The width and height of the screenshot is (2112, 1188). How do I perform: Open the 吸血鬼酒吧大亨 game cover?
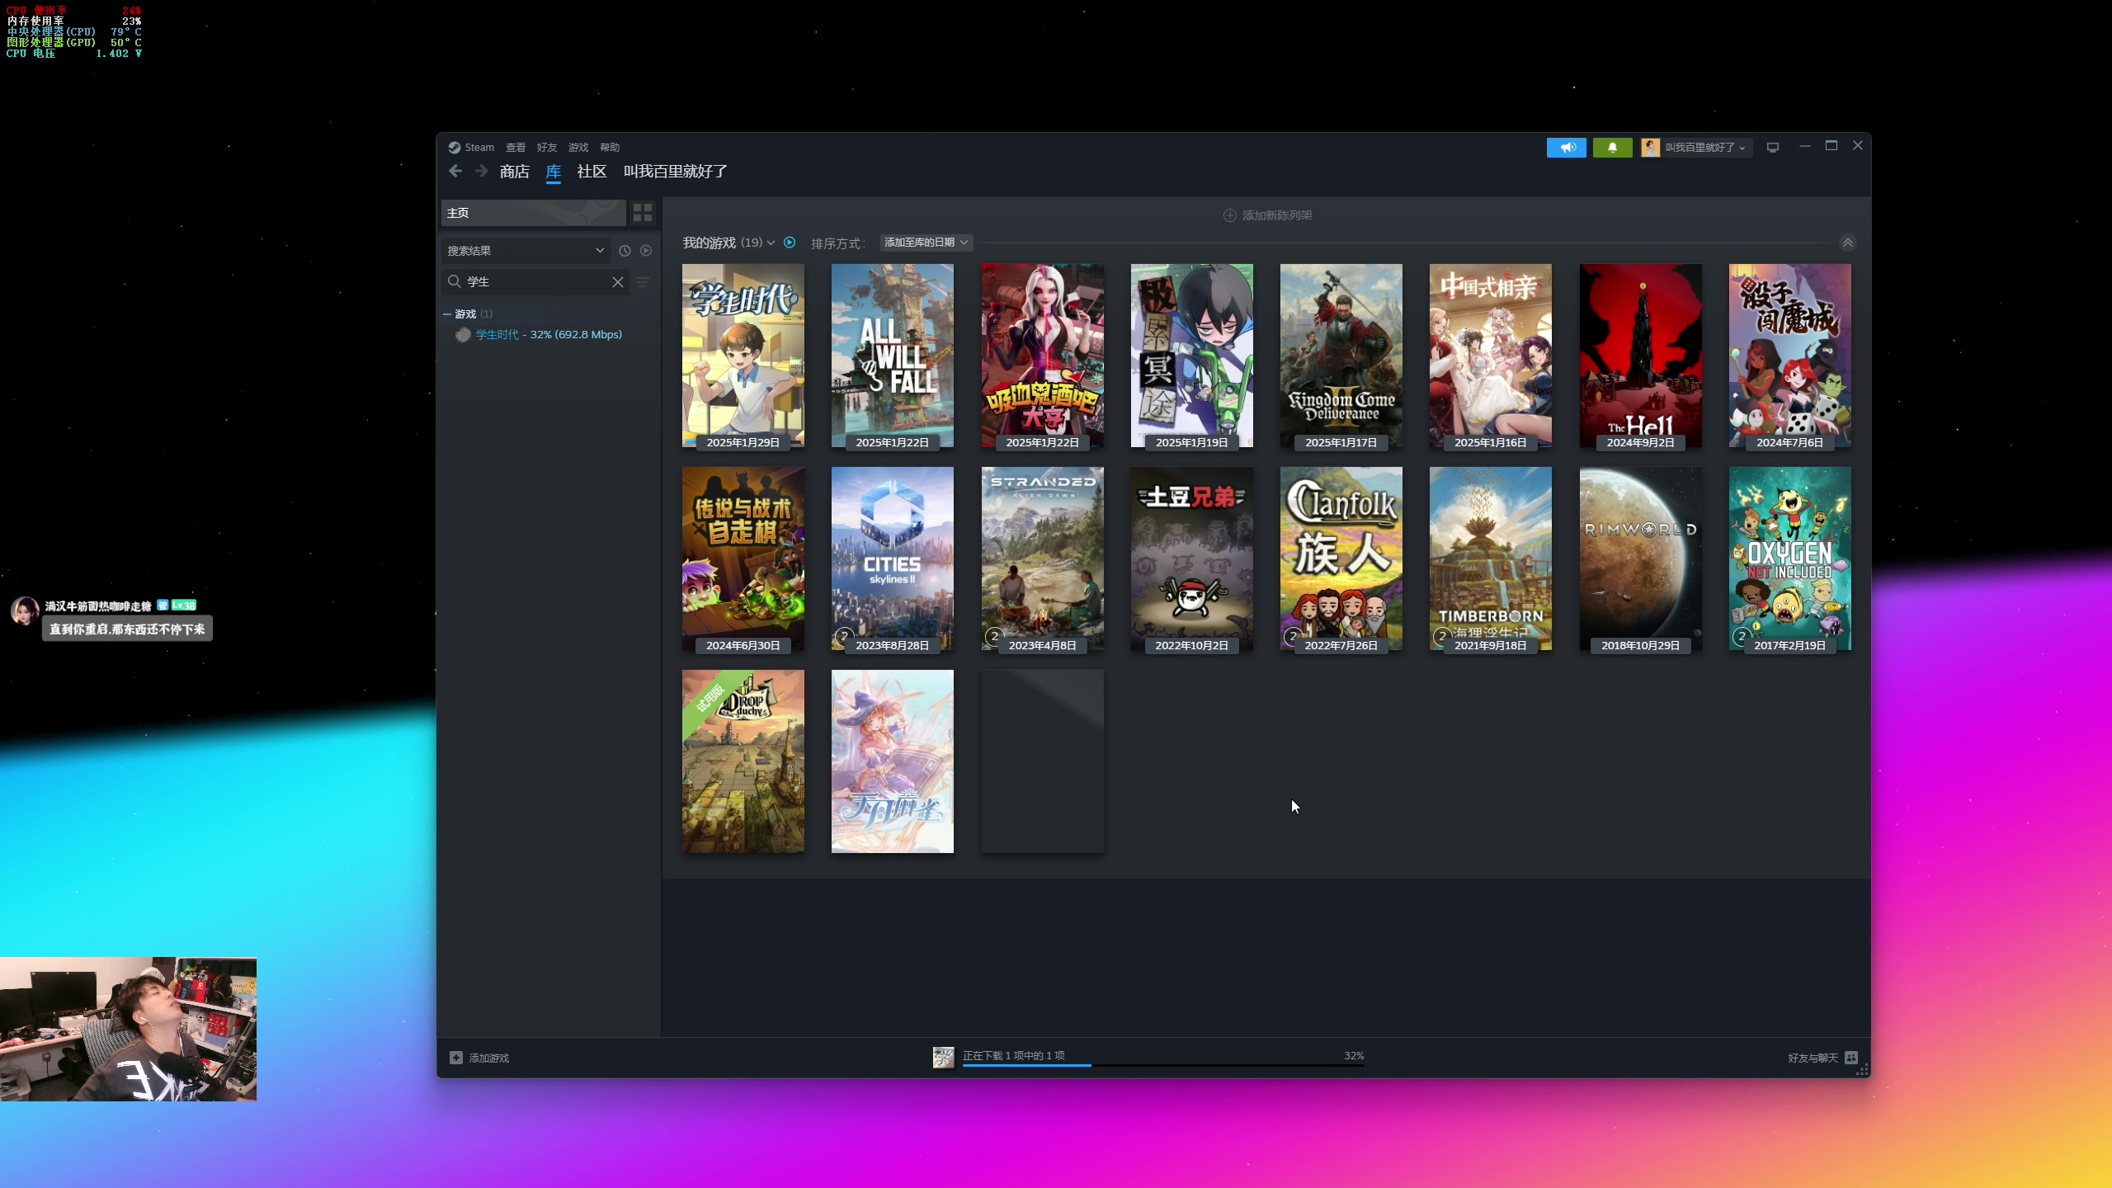(1043, 356)
